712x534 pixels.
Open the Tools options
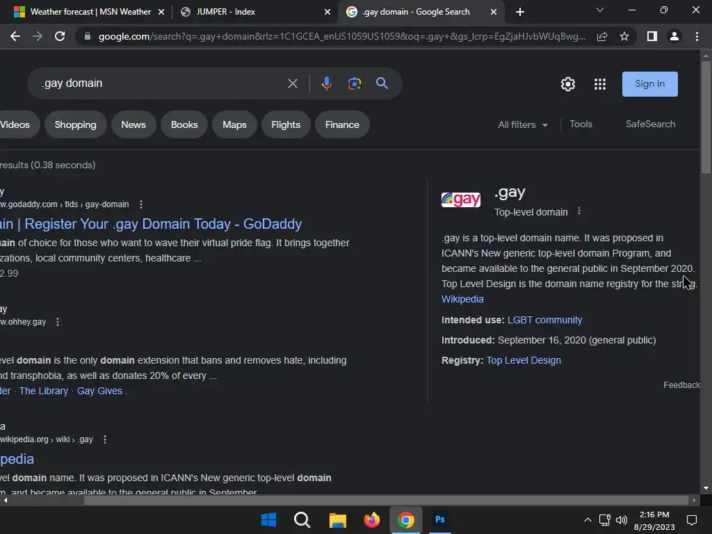(581, 124)
